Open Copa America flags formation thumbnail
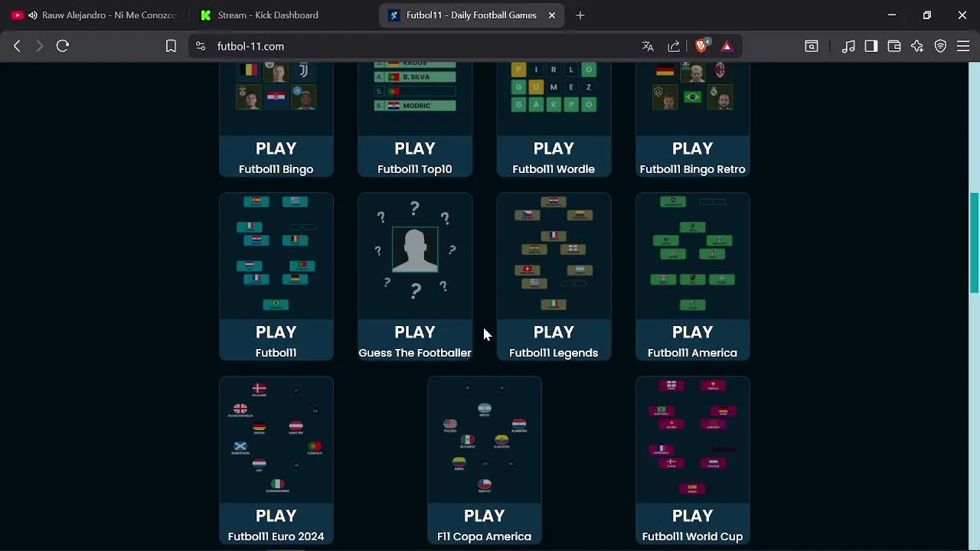 pos(484,439)
